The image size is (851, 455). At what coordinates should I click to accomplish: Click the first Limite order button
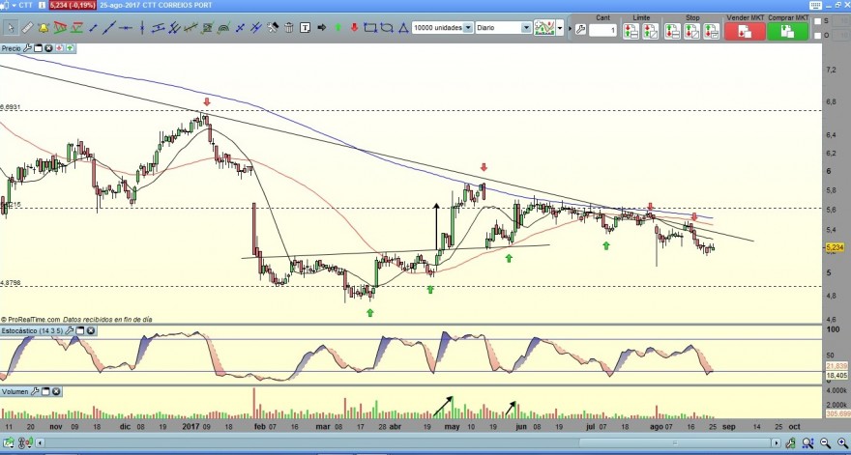[x=631, y=31]
